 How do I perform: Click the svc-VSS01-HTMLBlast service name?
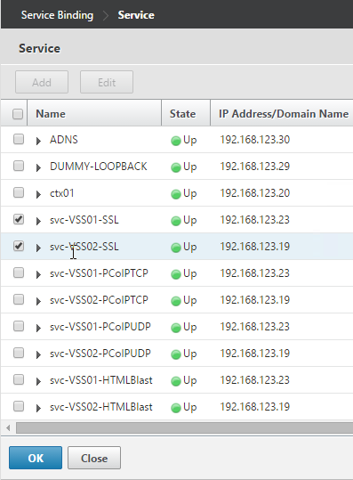point(101,380)
